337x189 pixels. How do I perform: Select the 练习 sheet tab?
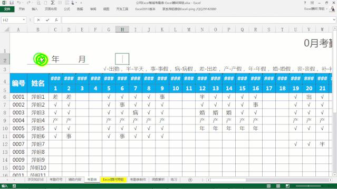pyautogui.click(x=174, y=180)
